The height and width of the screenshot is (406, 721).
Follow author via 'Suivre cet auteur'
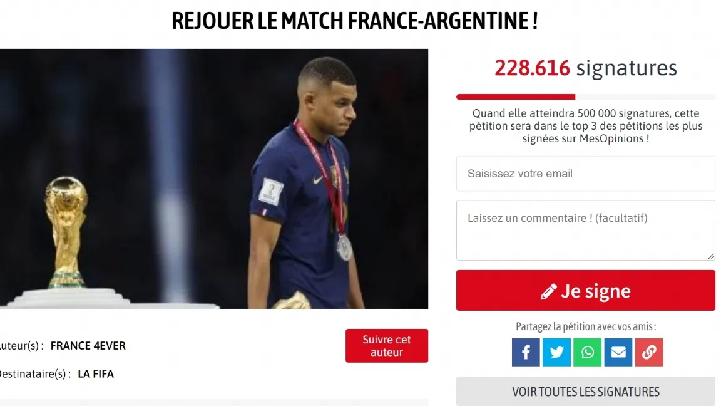coord(387,346)
